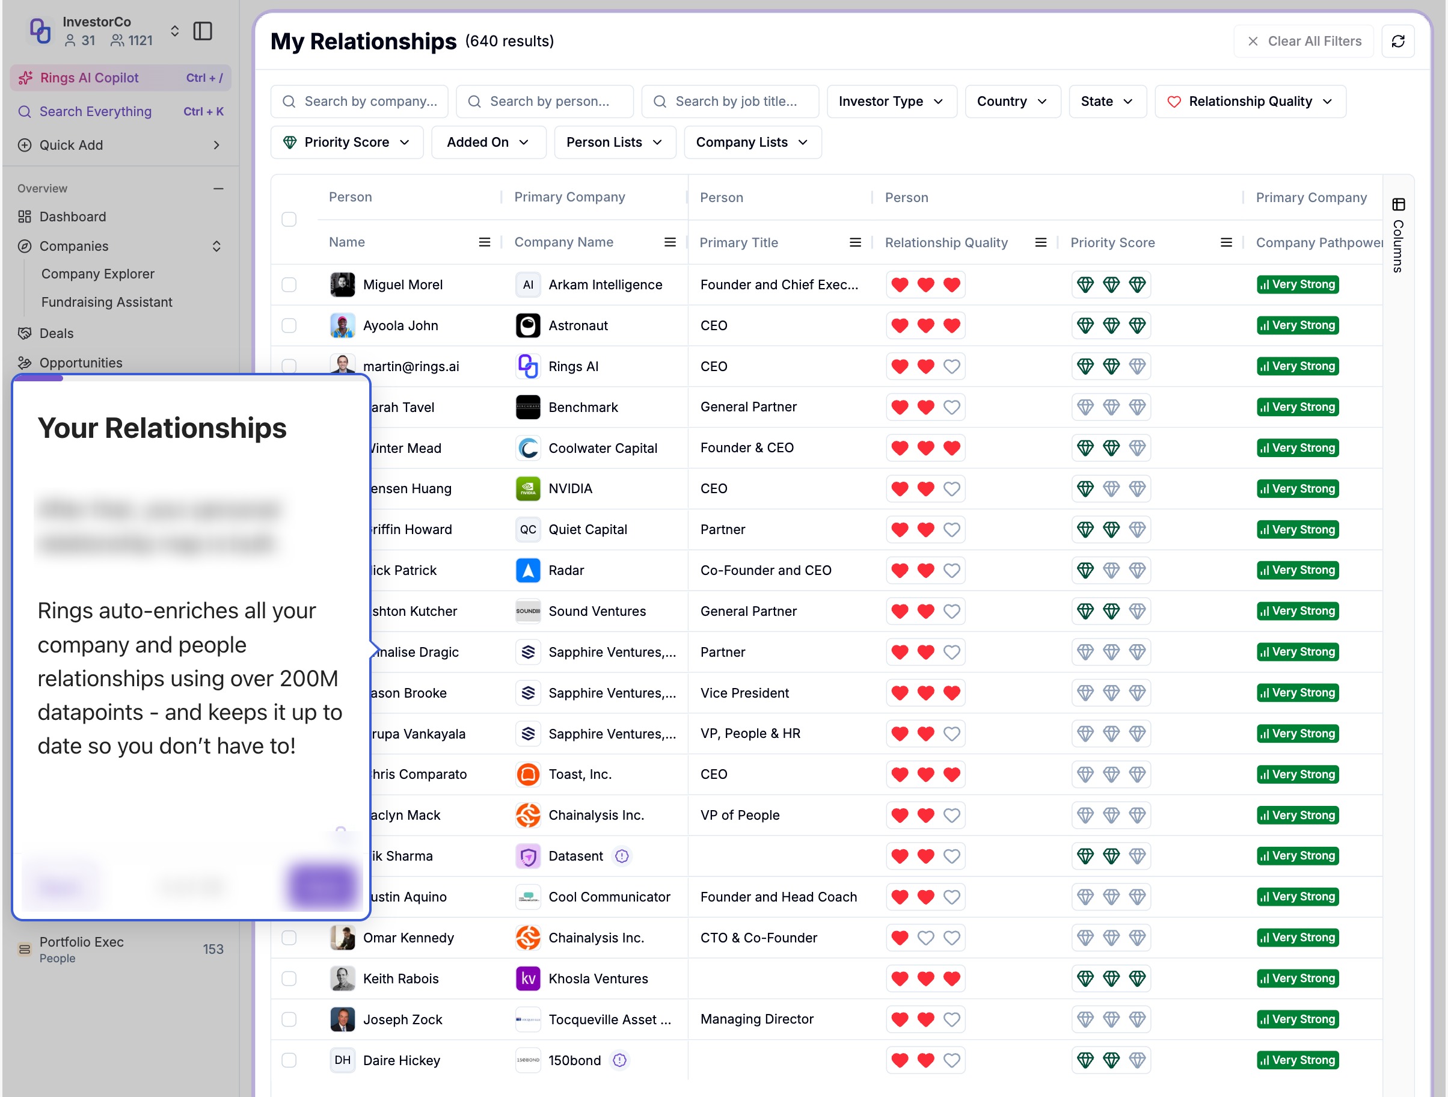Expand the Priority Score filter
1448x1097 pixels.
point(346,142)
